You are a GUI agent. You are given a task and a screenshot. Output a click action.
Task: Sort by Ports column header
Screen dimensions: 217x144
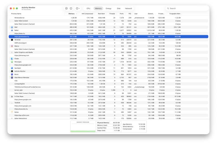click(x=122, y=14)
